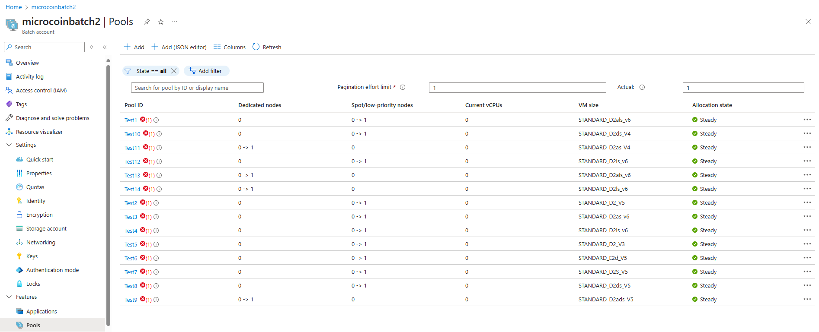Image resolution: width=819 pixels, height=332 pixels.
Task: Open Encryption settings
Action: 39,215
